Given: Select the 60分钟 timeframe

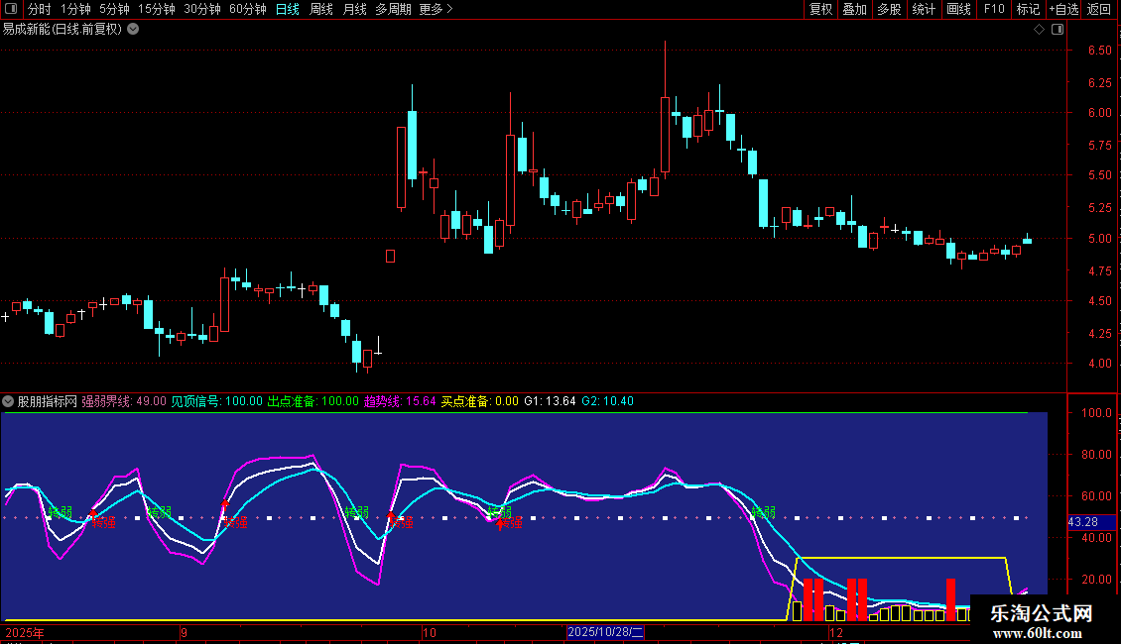Looking at the screenshot, I should [247, 9].
